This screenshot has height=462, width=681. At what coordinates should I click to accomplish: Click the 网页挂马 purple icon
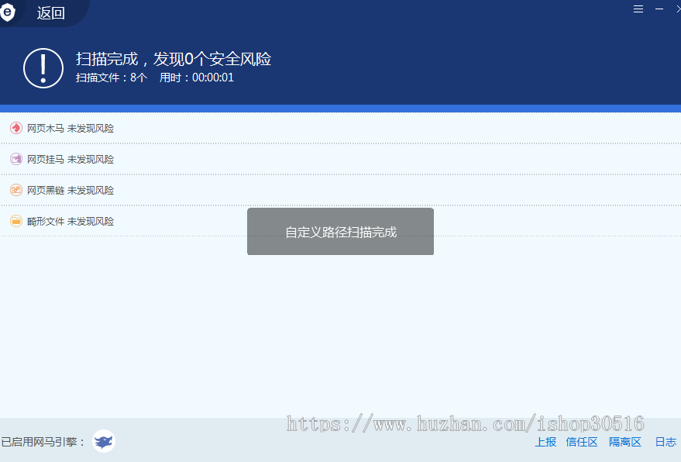(16, 159)
